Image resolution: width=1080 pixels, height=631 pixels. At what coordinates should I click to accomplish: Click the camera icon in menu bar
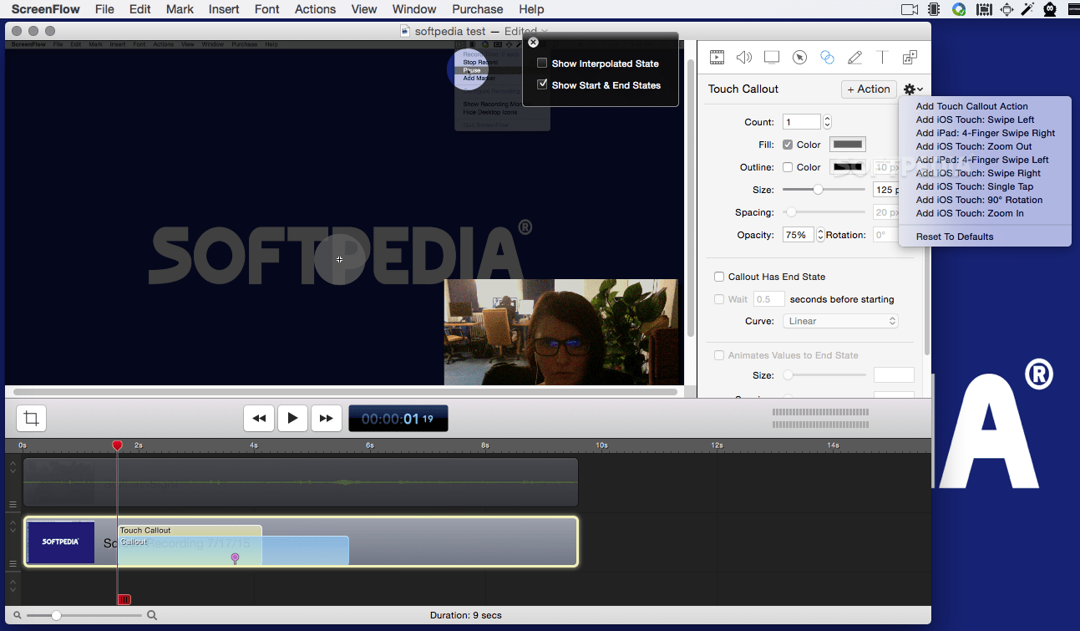910,9
